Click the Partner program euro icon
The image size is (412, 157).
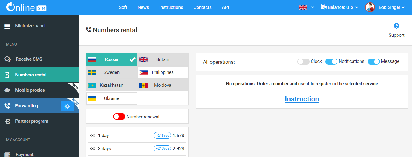click(x=7, y=121)
